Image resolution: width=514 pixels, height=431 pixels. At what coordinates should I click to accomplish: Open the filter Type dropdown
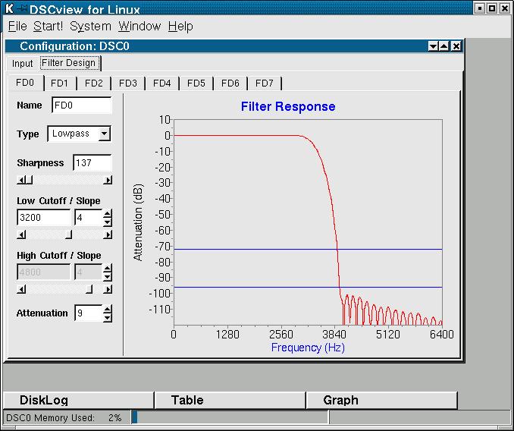click(104, 134)
